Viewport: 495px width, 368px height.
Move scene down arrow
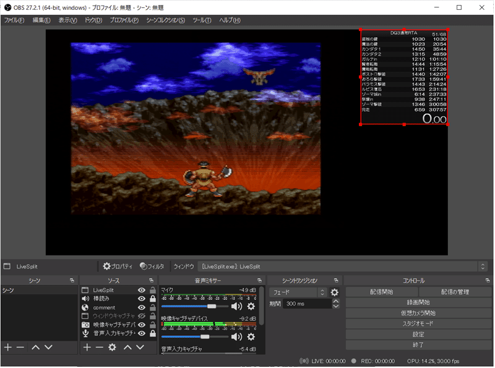pyautogui.click(x=48, y=348)
